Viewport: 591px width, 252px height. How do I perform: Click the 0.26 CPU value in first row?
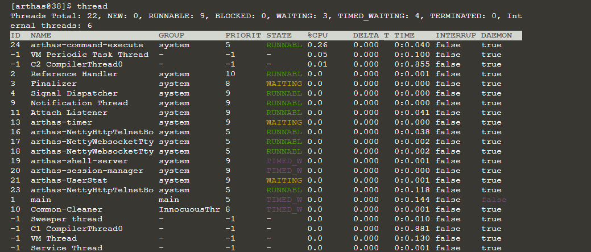pos(317,45)
